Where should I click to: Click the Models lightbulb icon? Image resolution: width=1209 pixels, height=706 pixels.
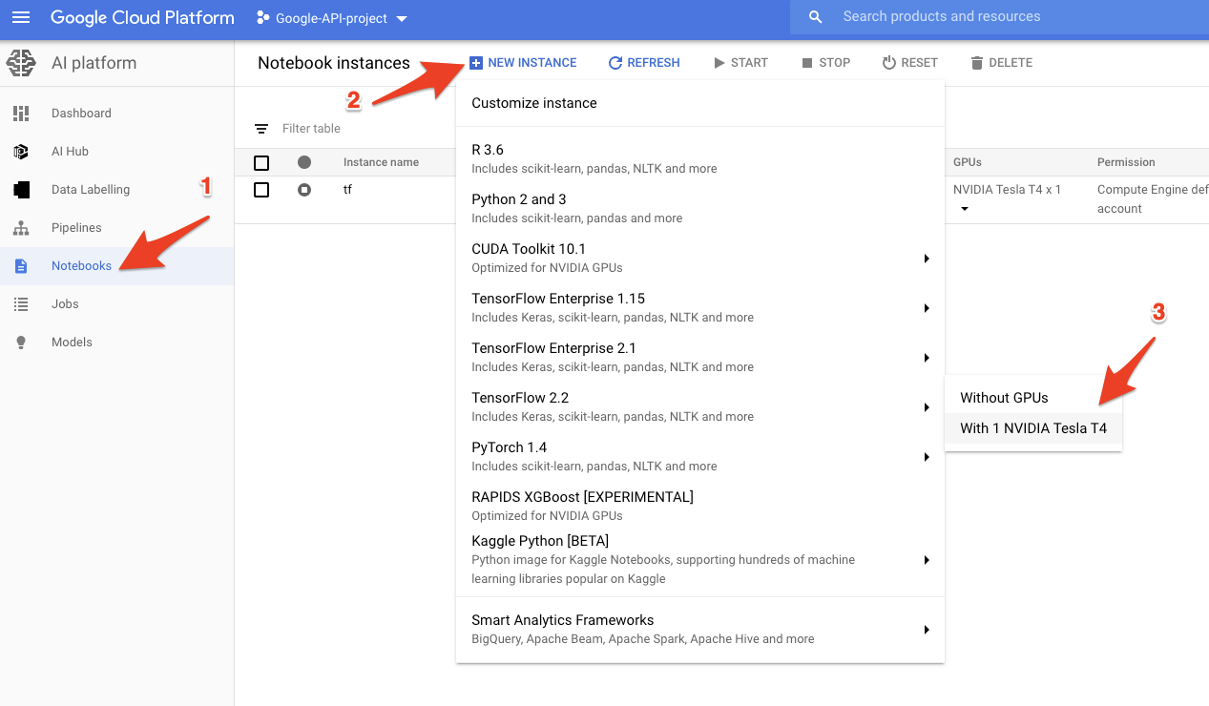tap(21, 343)
